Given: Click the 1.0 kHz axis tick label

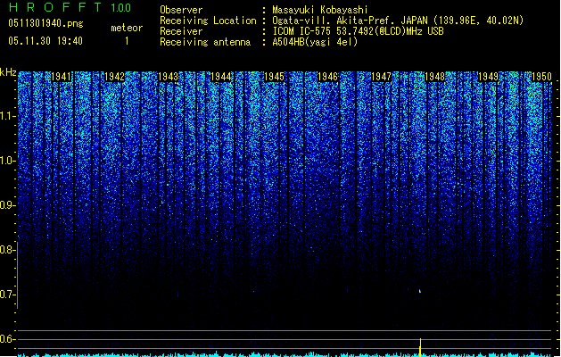Looking at the screenshot, I should tap(7, 161).
